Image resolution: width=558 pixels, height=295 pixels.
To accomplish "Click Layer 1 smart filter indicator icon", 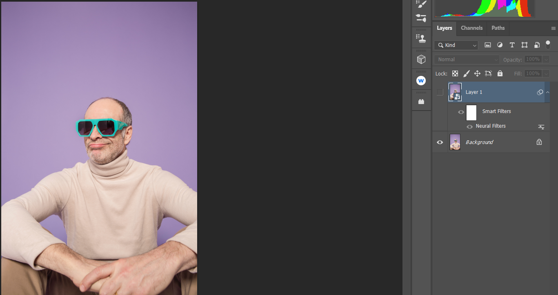I will point(540,92).
